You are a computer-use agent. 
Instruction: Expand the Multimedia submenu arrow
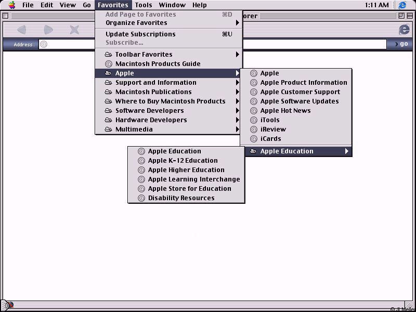click(238, 129)
